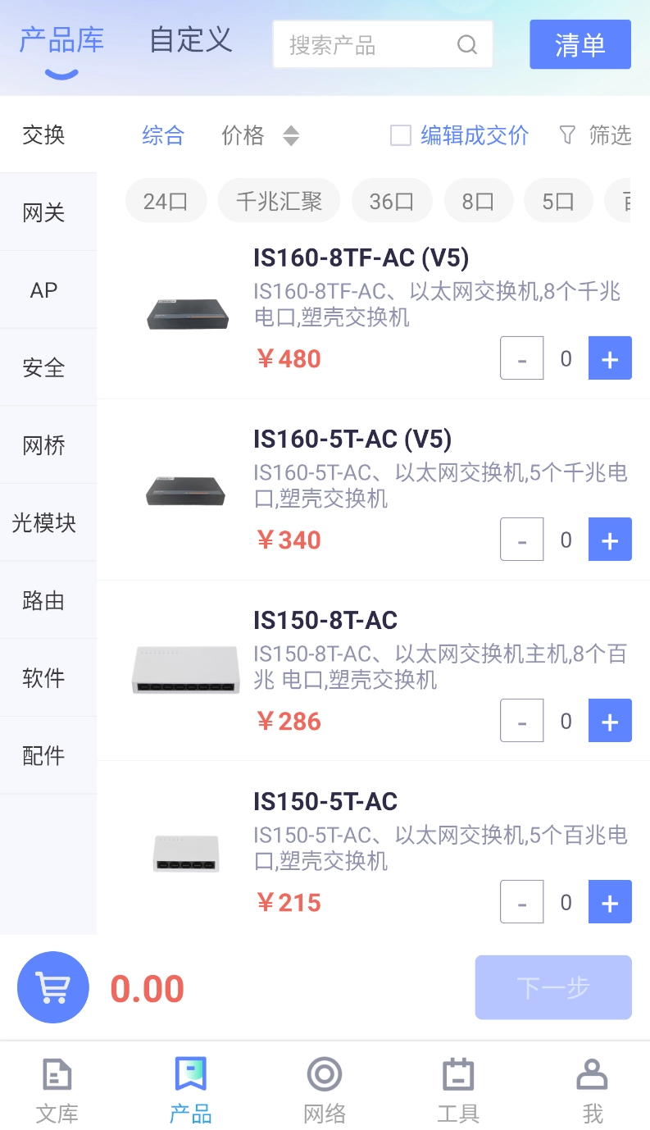
Task: Open the 清单 list button
Action: coord(580,44)
